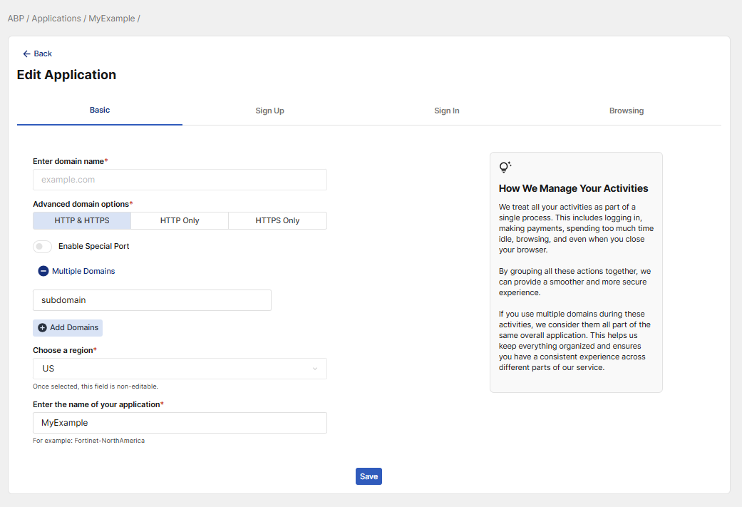Screen dimensions: 742x507
Task: Switch to the Sign Up tab
Action: click(x=269, y=111)
